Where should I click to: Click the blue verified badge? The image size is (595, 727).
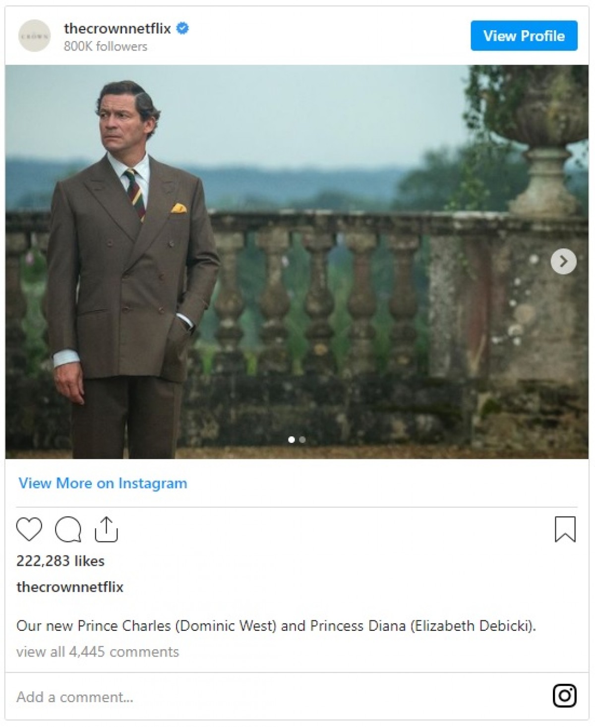182,29
